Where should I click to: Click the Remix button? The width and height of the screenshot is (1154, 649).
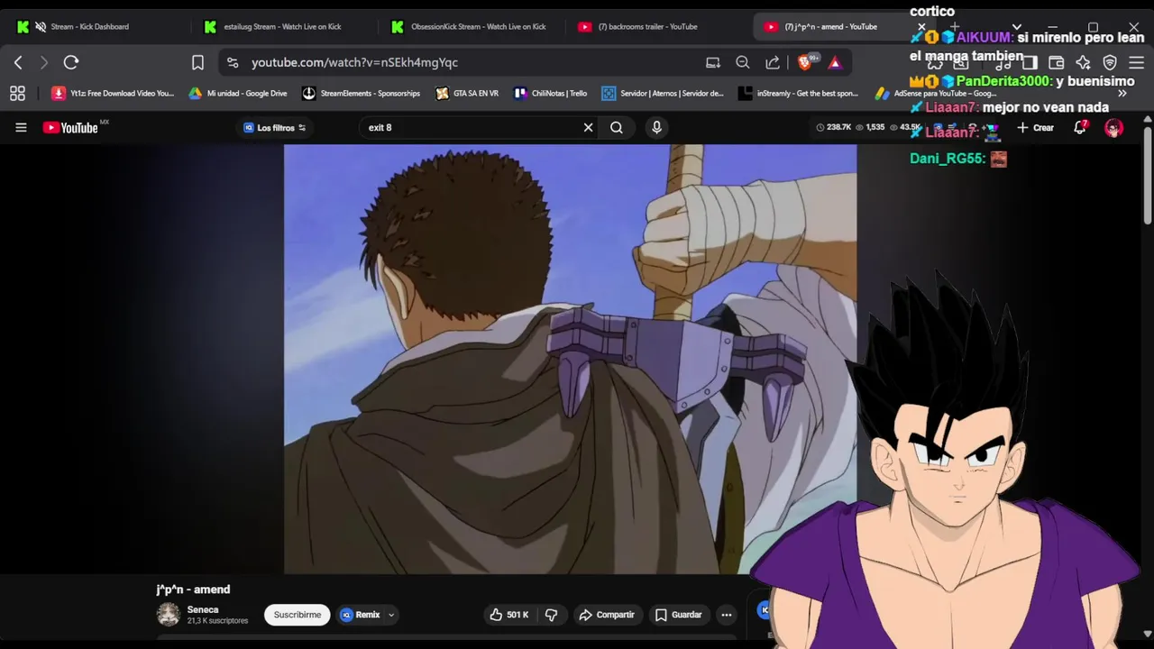coord(361,615)
